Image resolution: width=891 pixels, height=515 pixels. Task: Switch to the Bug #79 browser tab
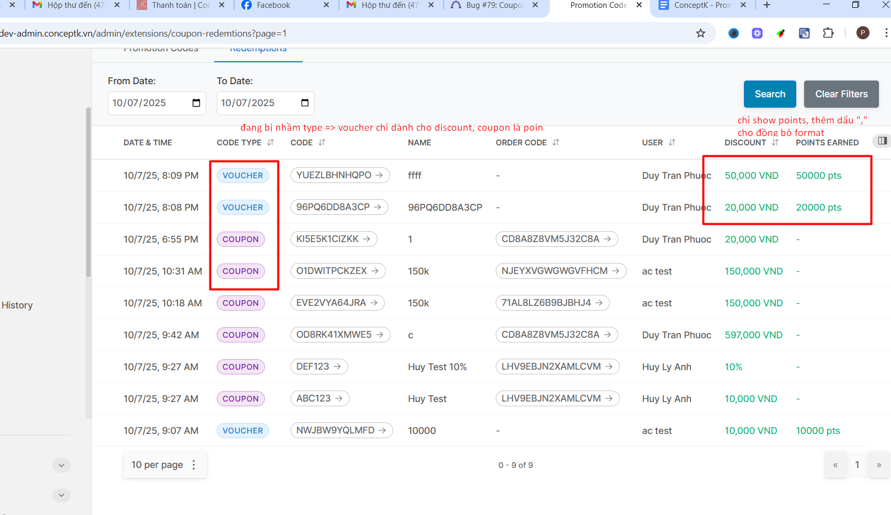tap(494, 5)
